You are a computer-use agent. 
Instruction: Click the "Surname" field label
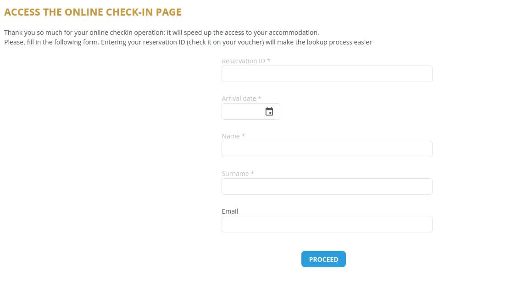click(x=235, y=174)
